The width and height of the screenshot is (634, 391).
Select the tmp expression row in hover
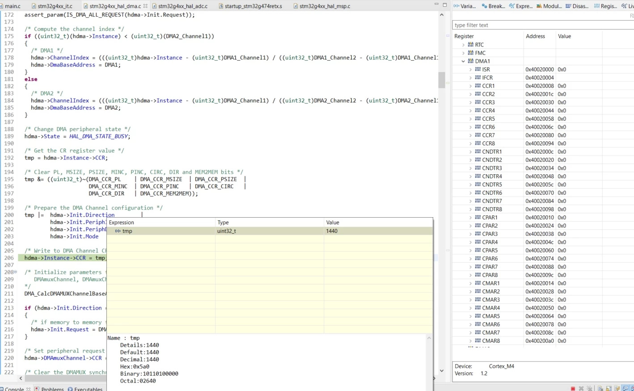click(x=270, y=231)
